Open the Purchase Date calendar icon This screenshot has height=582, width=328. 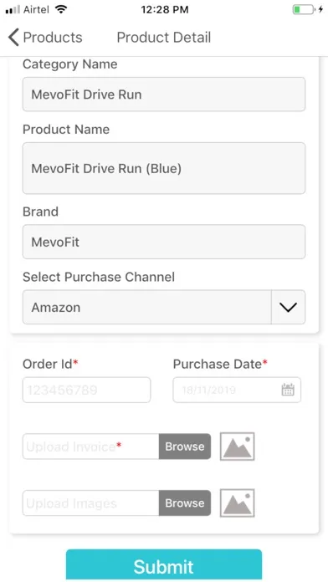click(x=288, y=390)
